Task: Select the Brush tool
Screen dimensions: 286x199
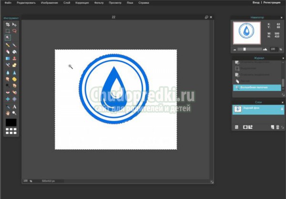Action: [x=14, y=45]
